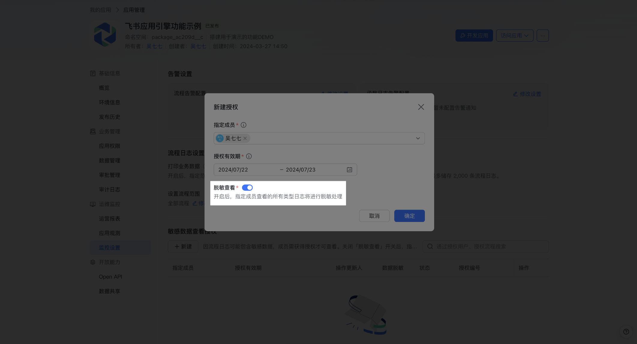The image size is (637, 344).
Task: Open 应用权限 in the sidebar
Action: (110, 146)
